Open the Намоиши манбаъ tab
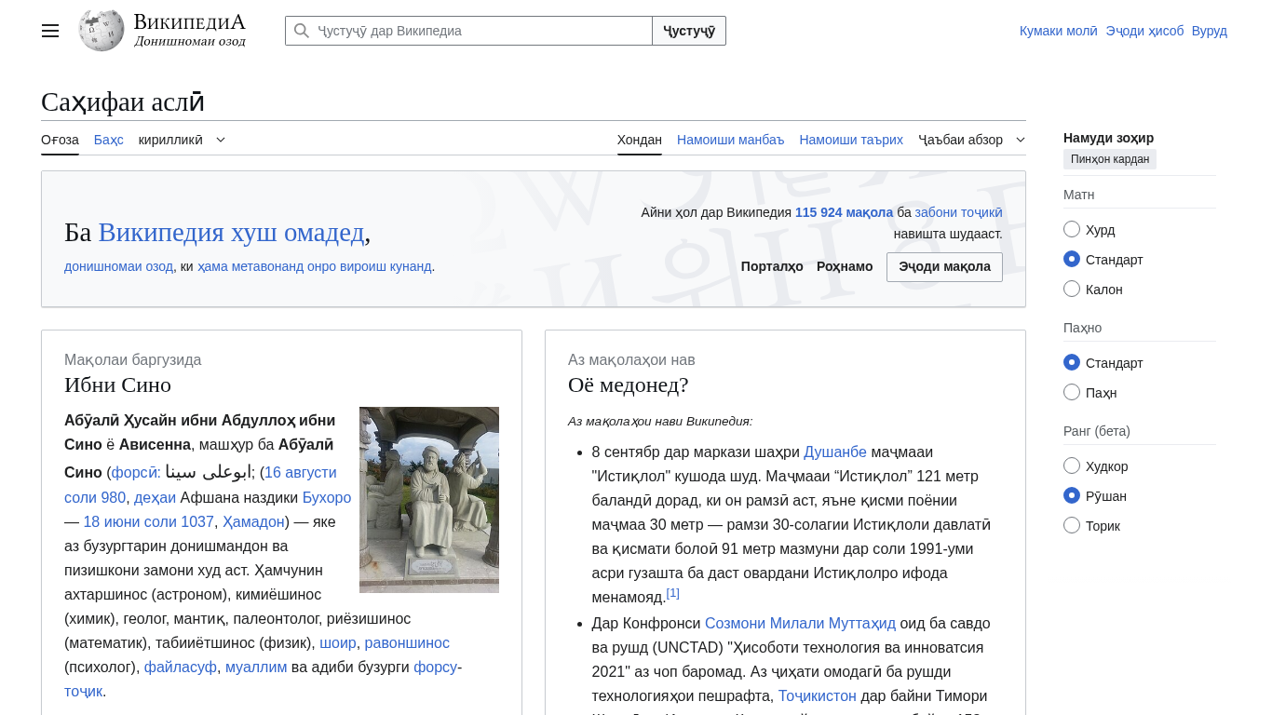The height and width of the screenshot is (715, 1272). 731,140
